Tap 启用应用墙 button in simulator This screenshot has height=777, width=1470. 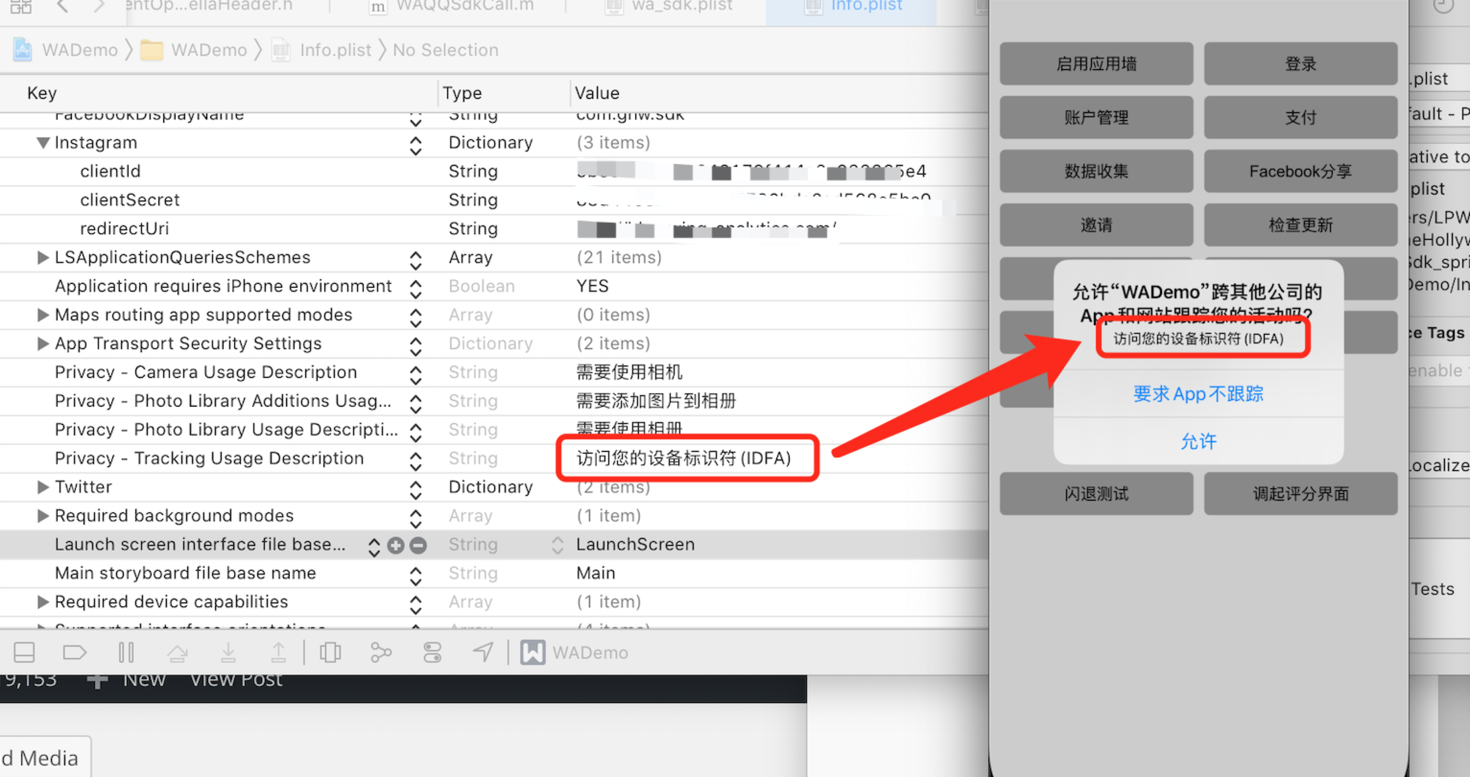tap(1096, 64)
